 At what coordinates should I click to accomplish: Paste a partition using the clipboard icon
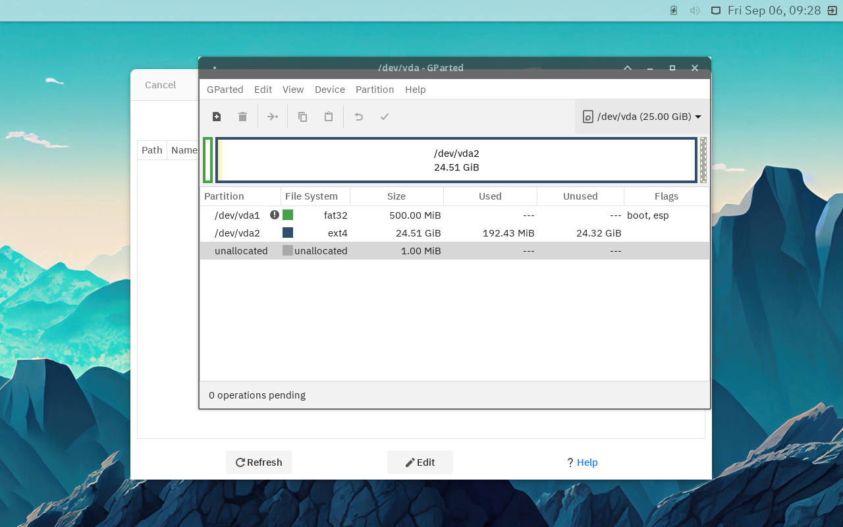(x=328, y=116)
